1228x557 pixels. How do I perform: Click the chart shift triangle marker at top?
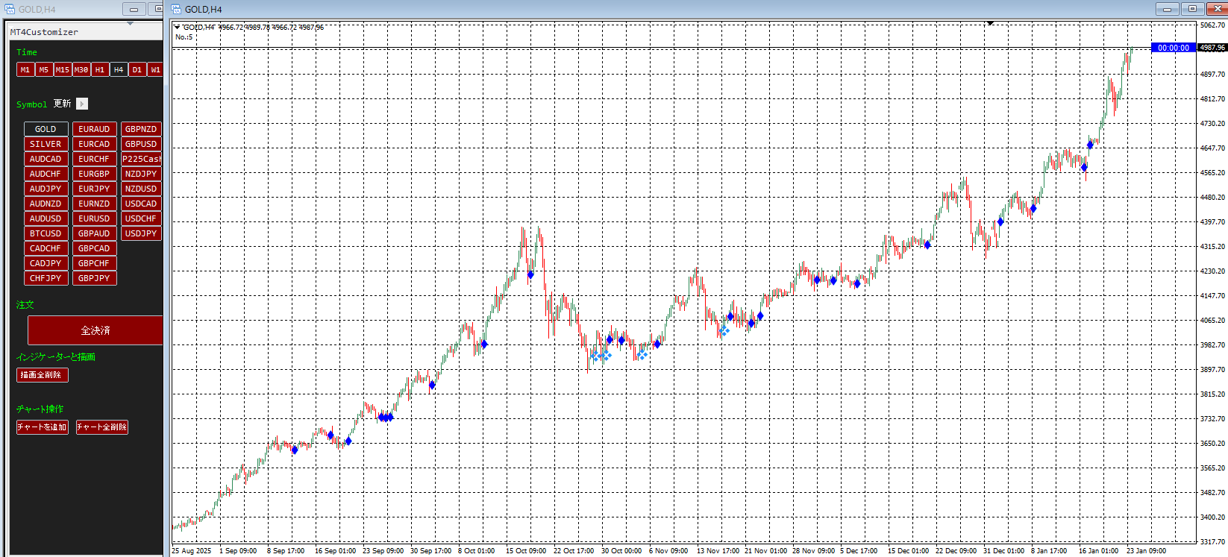point(990,23)
